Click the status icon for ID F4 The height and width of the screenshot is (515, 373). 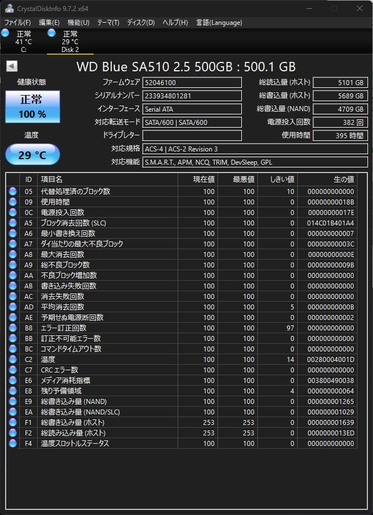point(13,443)
